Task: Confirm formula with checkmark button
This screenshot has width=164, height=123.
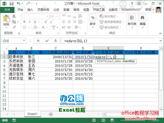Action: (47, 41)
